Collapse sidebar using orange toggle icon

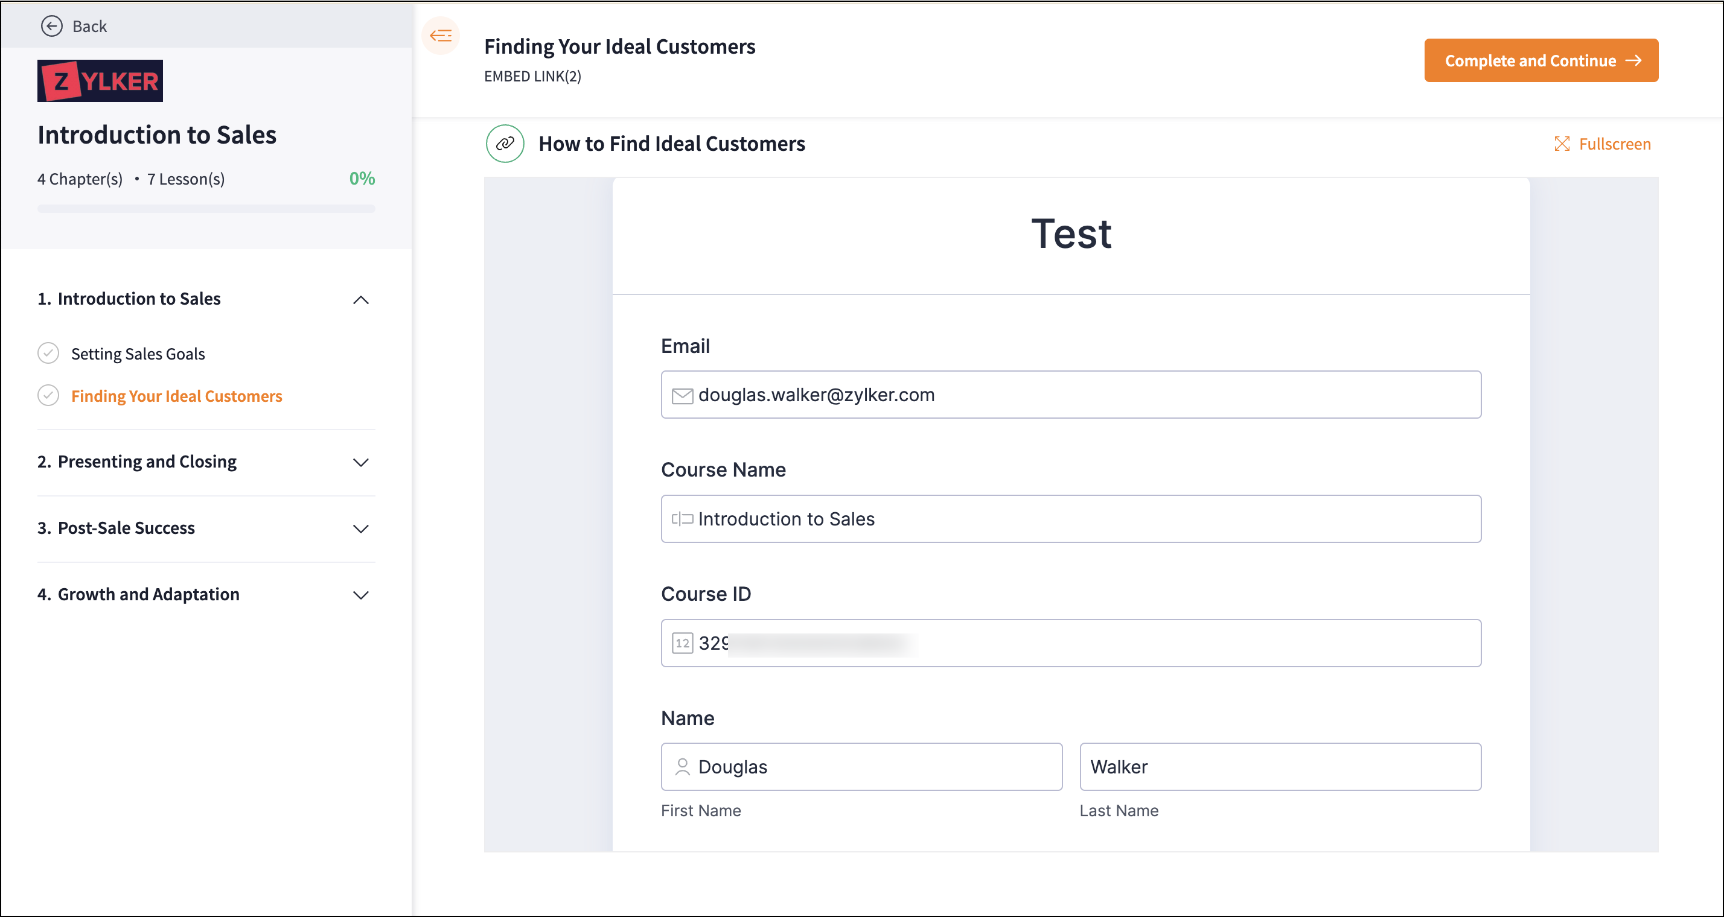click(441, 36)
